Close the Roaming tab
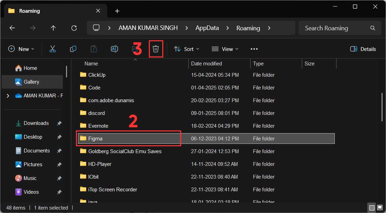This screenshot has height=213, width=386. [98, 11]
